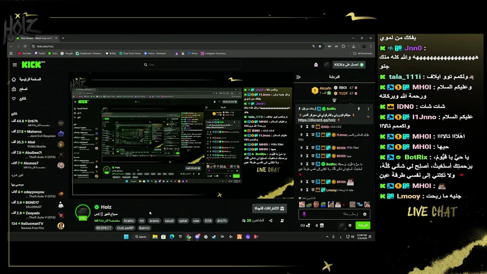
Task: Go back in Chrome
Action: (12, 46)
